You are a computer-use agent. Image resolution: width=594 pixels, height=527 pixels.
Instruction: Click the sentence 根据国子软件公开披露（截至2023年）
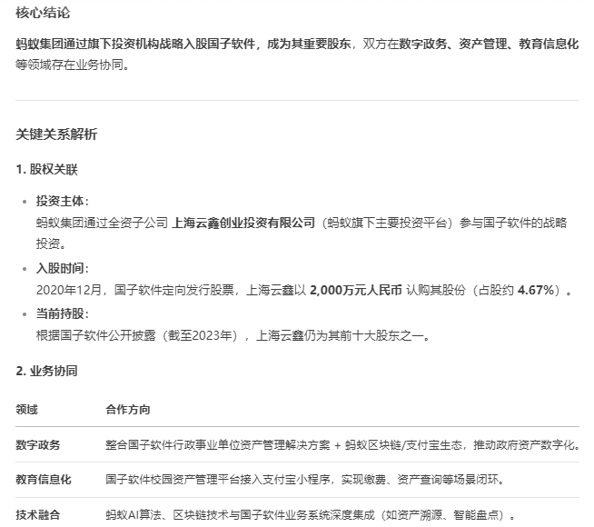(x=139, y=335)
